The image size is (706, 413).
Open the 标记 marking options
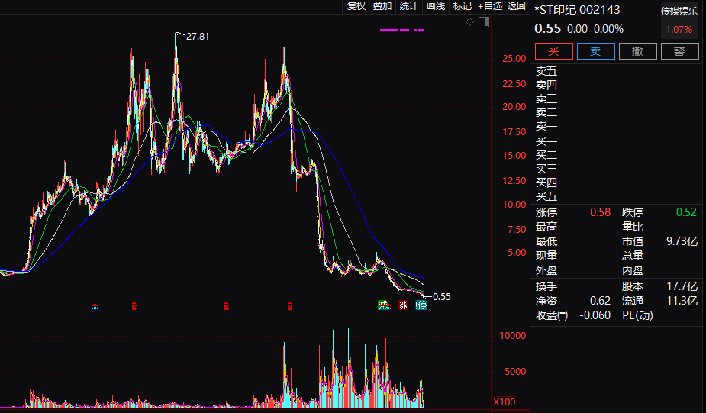[x=463, y=6]
